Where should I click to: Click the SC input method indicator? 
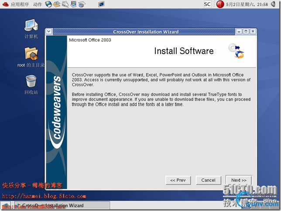(x=207, y=4)
